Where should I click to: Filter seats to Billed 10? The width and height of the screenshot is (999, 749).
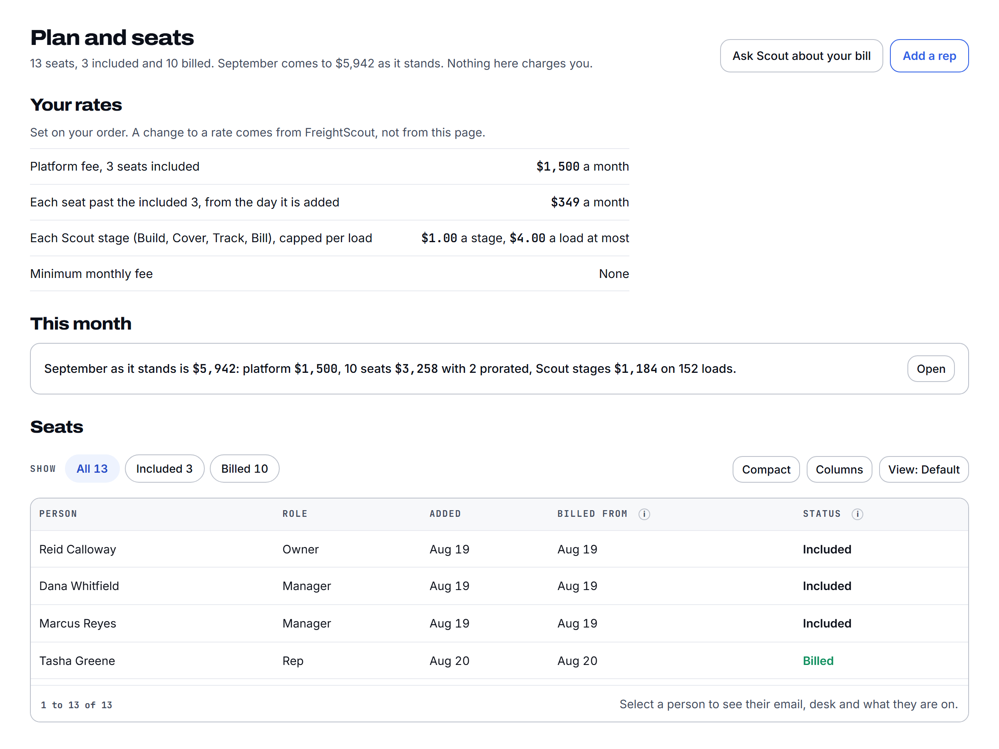pyautogui.click(x=244, y=468)
